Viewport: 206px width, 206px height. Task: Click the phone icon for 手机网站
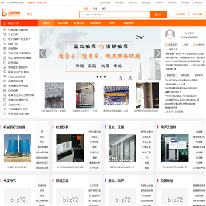193,3
